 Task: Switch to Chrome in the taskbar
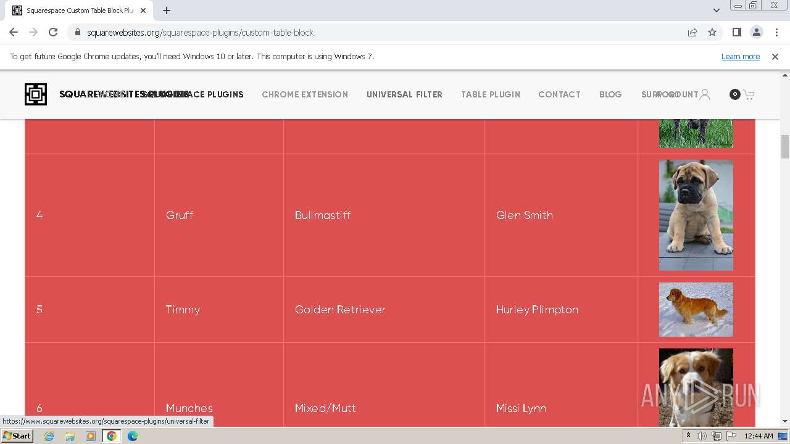point(112,436)
